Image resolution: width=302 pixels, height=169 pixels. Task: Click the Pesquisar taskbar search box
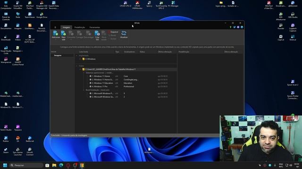click(x=26, y=165)
